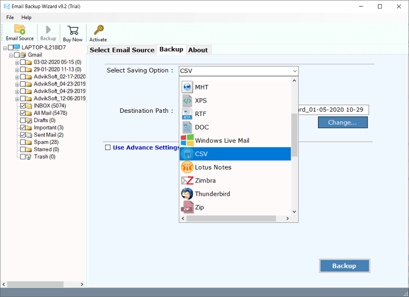Click the blue Backup button
The width and height of the screenshot is (409, 297).
click(x=344, y=266)
